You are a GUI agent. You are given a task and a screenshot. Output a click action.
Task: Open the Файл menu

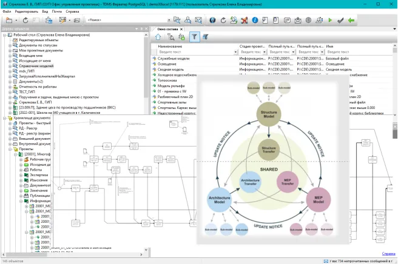point(6,12)
